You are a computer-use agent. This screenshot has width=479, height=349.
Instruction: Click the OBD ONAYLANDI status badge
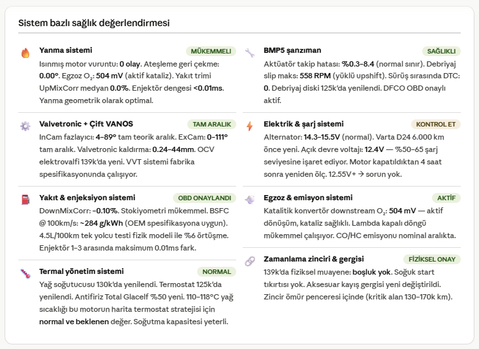(204, 198)
